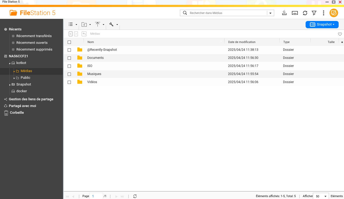This screenshot has height=199, width=344.
Task: Collapse the kotkot volume tree arrow
Action: (10, 63)
